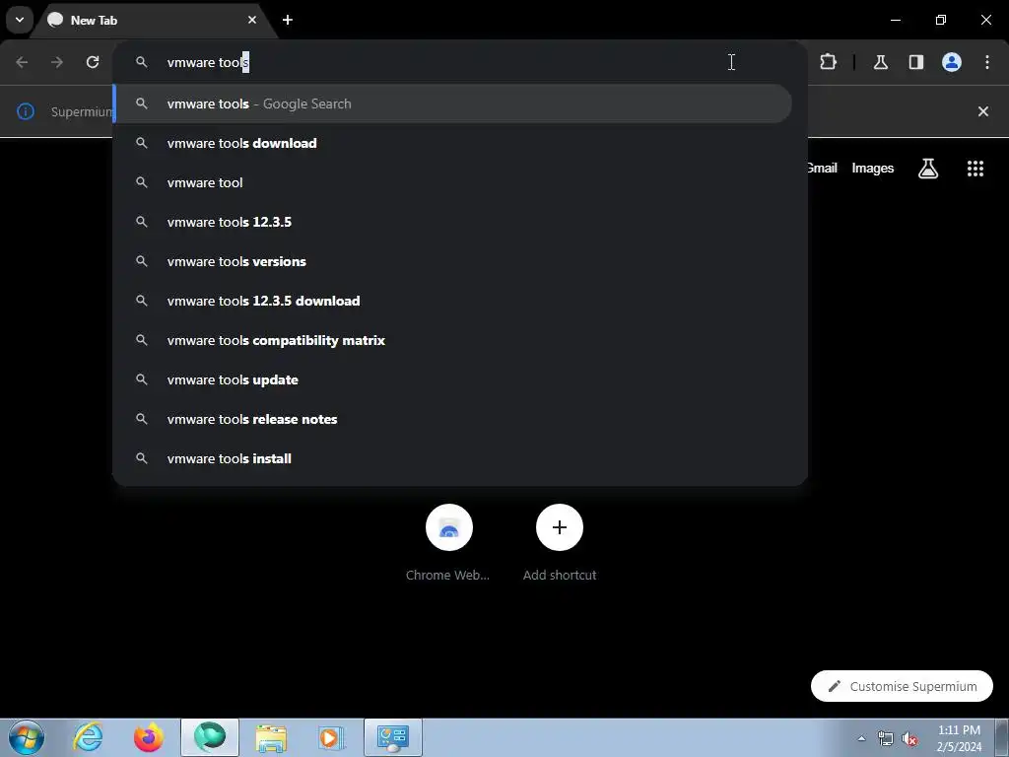Select 'vmware tools release notes' suggestion
1009x757 pixels.
pos(453,419)
